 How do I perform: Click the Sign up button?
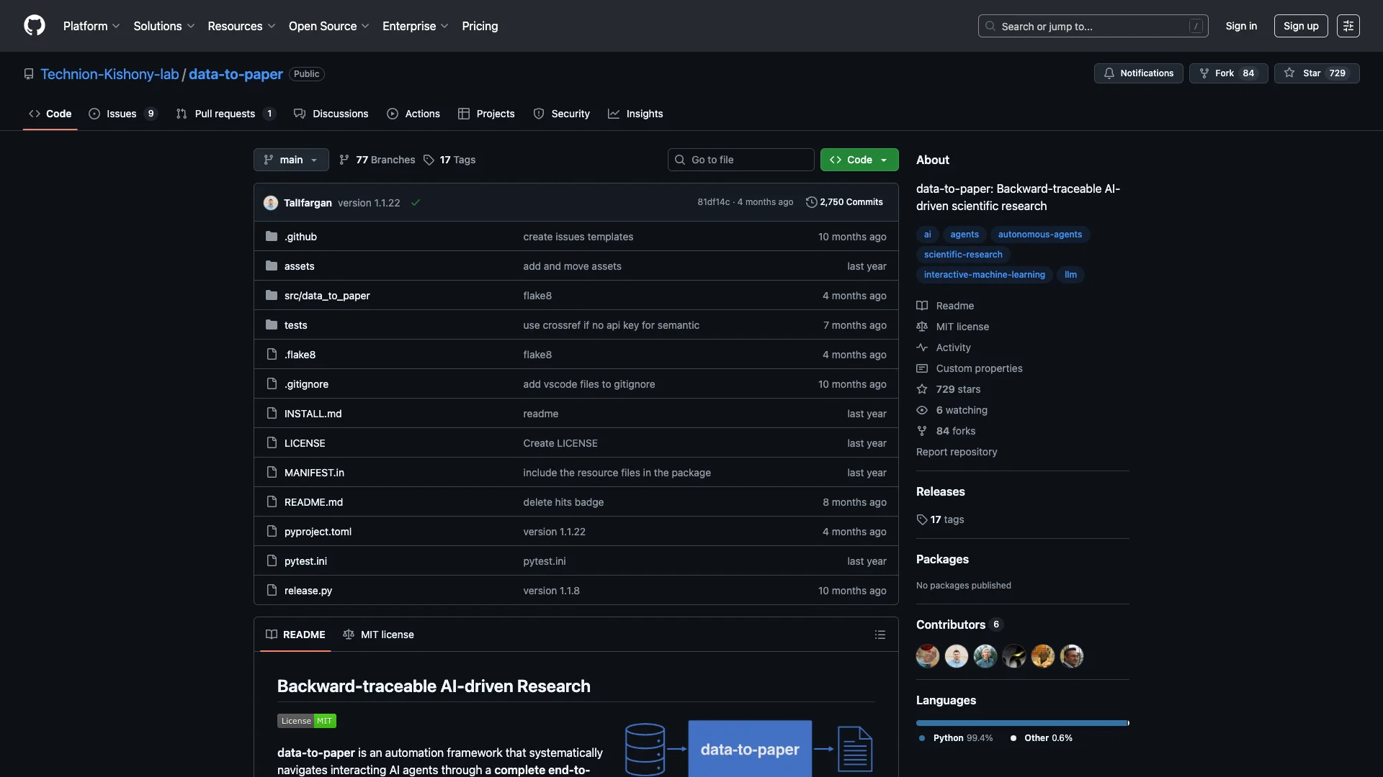tap(1300, 26)
